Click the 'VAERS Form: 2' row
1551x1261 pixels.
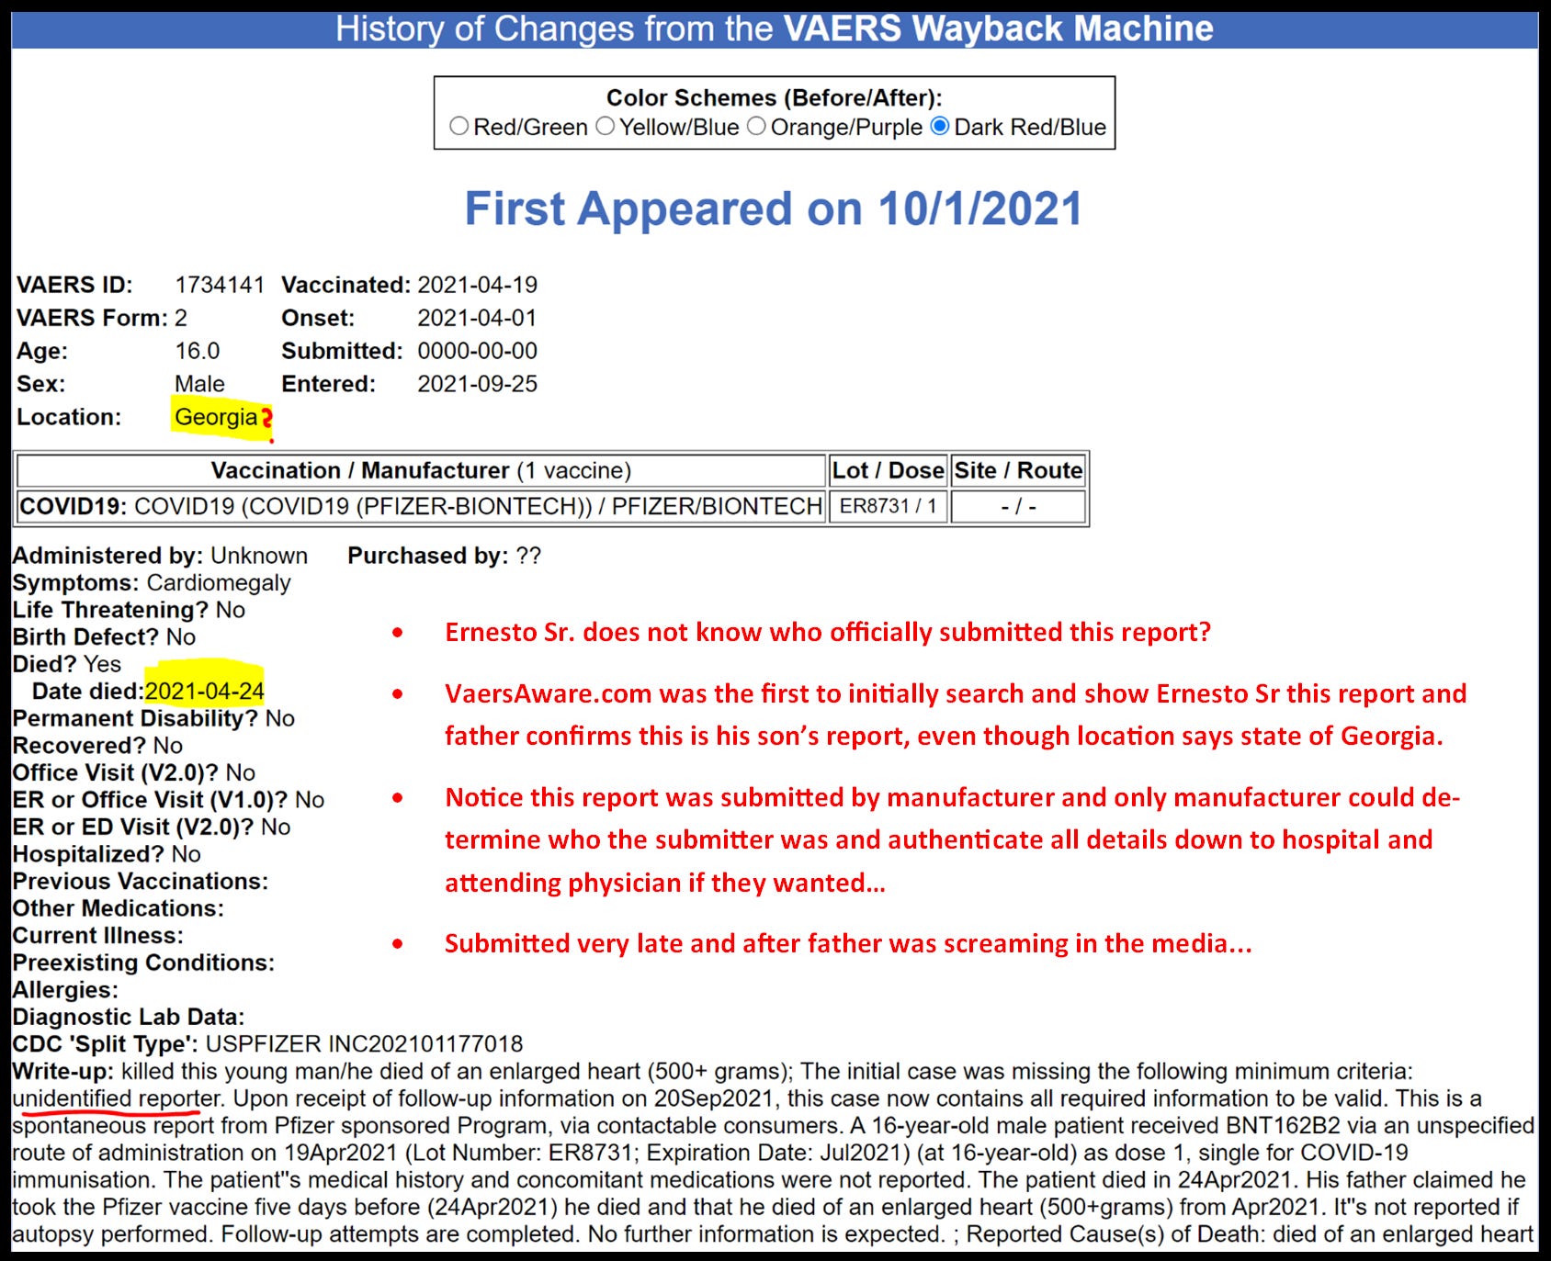pos(102,318)
